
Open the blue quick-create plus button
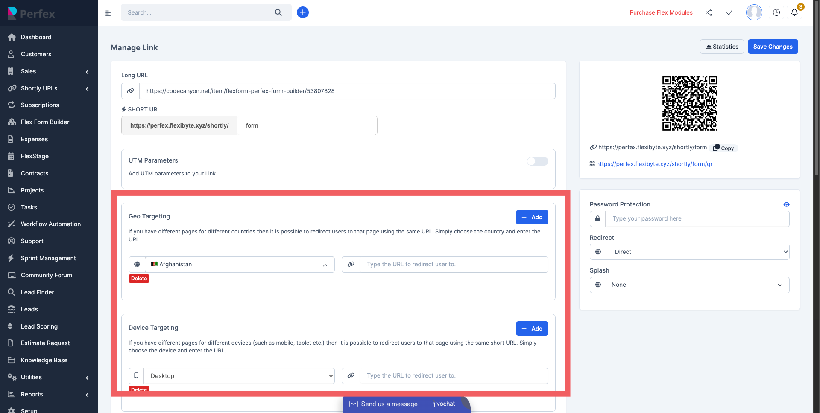point(303,12)
